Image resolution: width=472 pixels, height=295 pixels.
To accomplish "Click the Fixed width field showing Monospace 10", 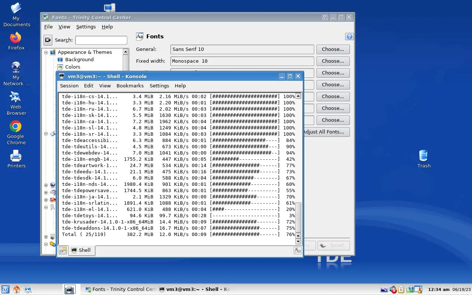I will [242, 61].
